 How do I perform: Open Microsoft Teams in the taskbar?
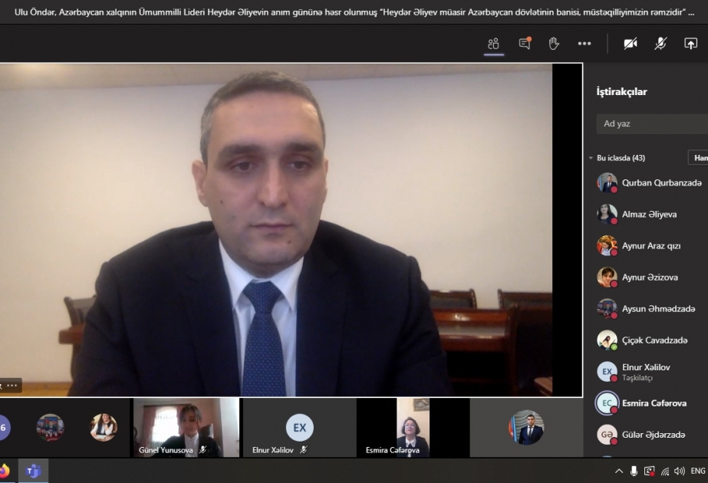(33, 472)
